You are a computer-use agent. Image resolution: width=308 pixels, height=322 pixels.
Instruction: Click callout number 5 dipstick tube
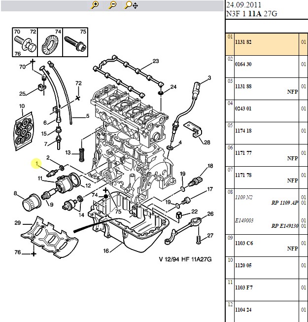(88, 116)
